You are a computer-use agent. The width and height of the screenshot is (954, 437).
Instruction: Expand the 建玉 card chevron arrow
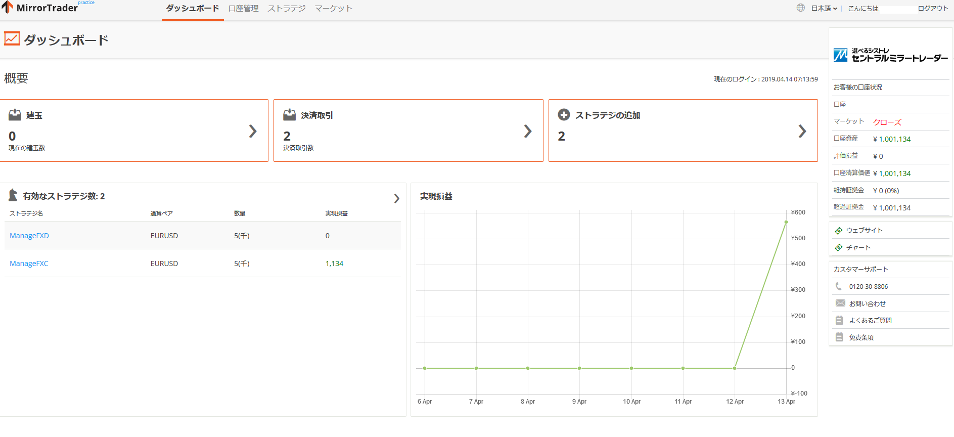(x=253, y=132)
